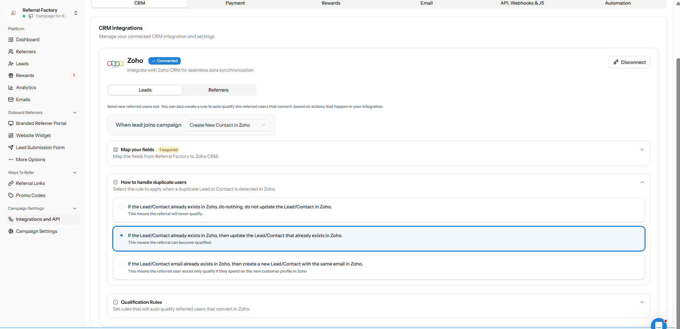Click the Connected status badge
Screen dimensions: 680x329
pos(164,61)
